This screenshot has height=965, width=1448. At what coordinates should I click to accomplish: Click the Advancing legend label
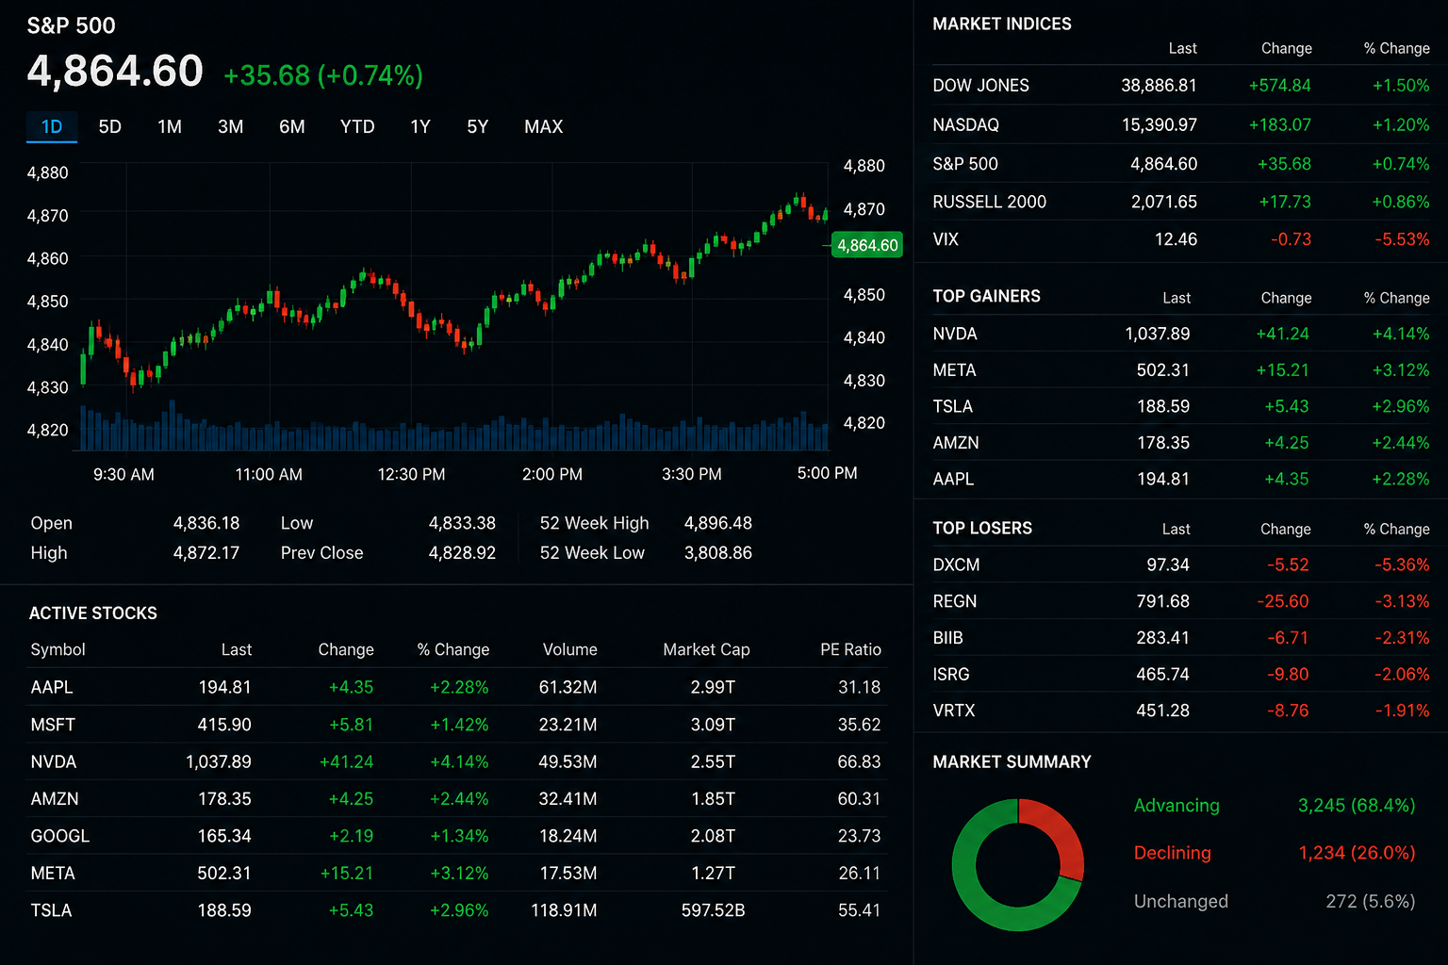[1176, 806]
